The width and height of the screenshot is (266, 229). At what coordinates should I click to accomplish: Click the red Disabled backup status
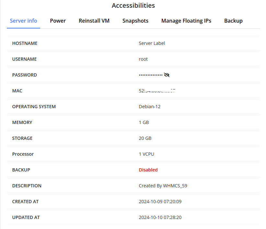148,170
